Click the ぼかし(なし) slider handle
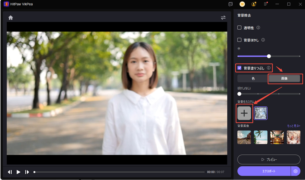The width and height of the screenshot is (305, 180). point(239,94)
